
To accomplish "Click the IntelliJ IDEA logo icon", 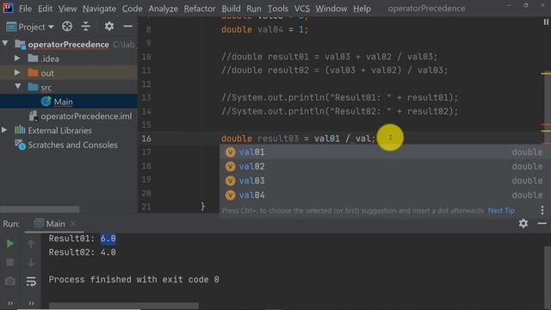I will 8,8.
